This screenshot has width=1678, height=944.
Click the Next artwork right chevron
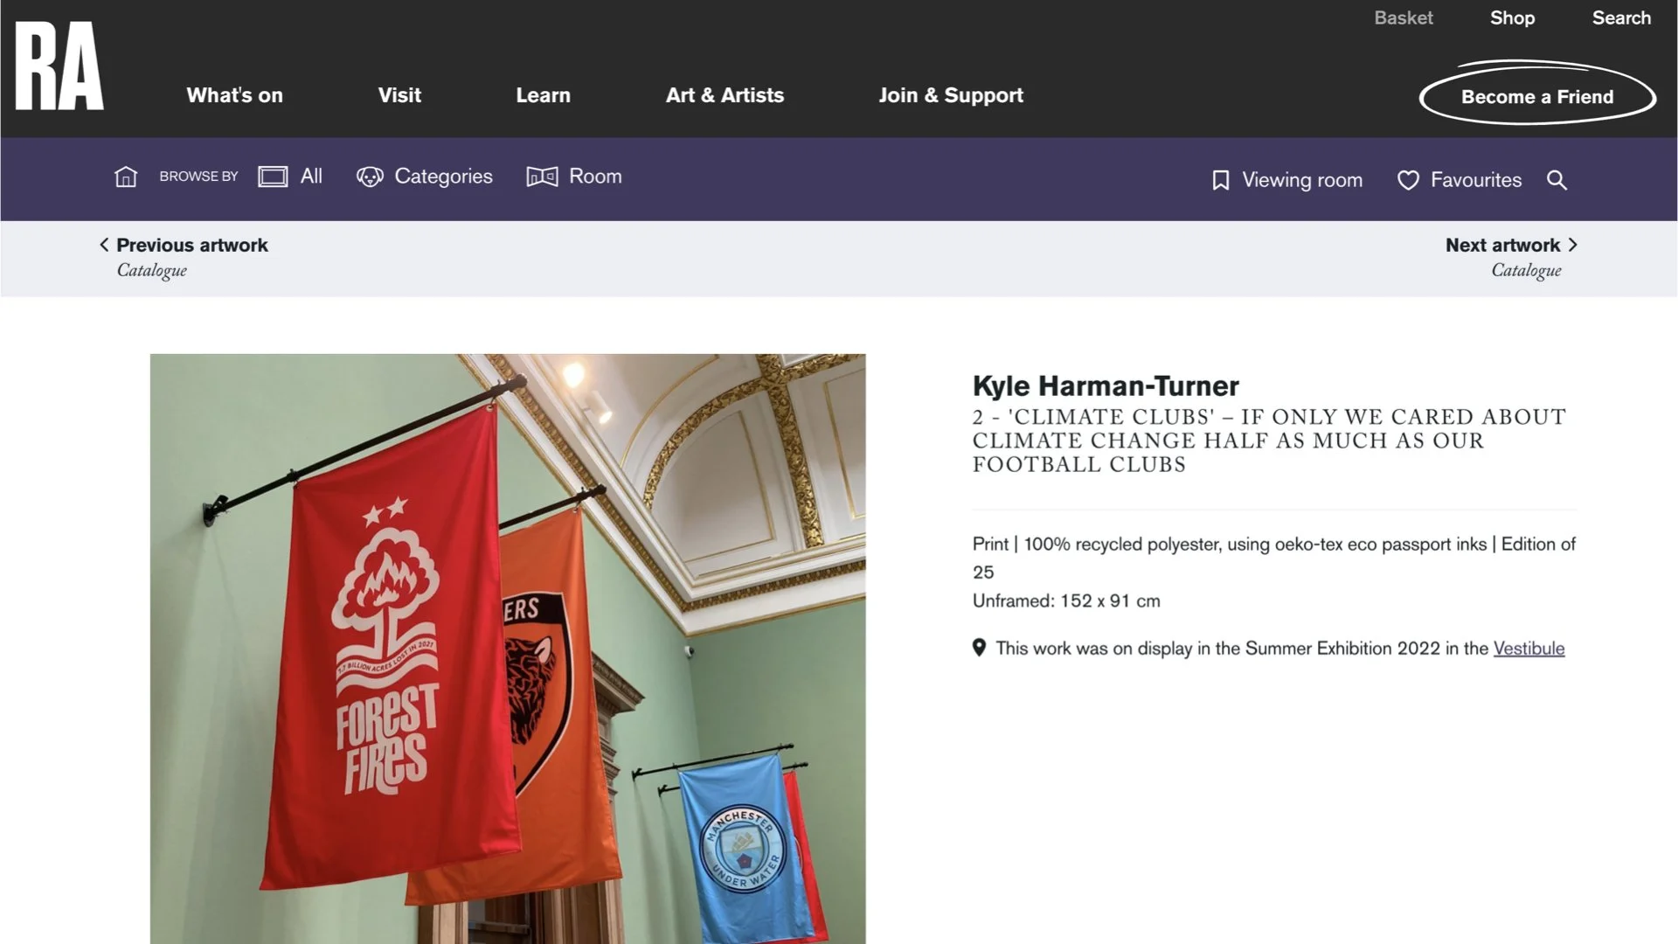pyautogui.click(x=1573, y=245)
